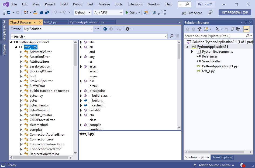Screen dimensions: 255x168
Task: Toggle Preview Selected Items in Solution Explorer
Action: [x=246, y=29]
